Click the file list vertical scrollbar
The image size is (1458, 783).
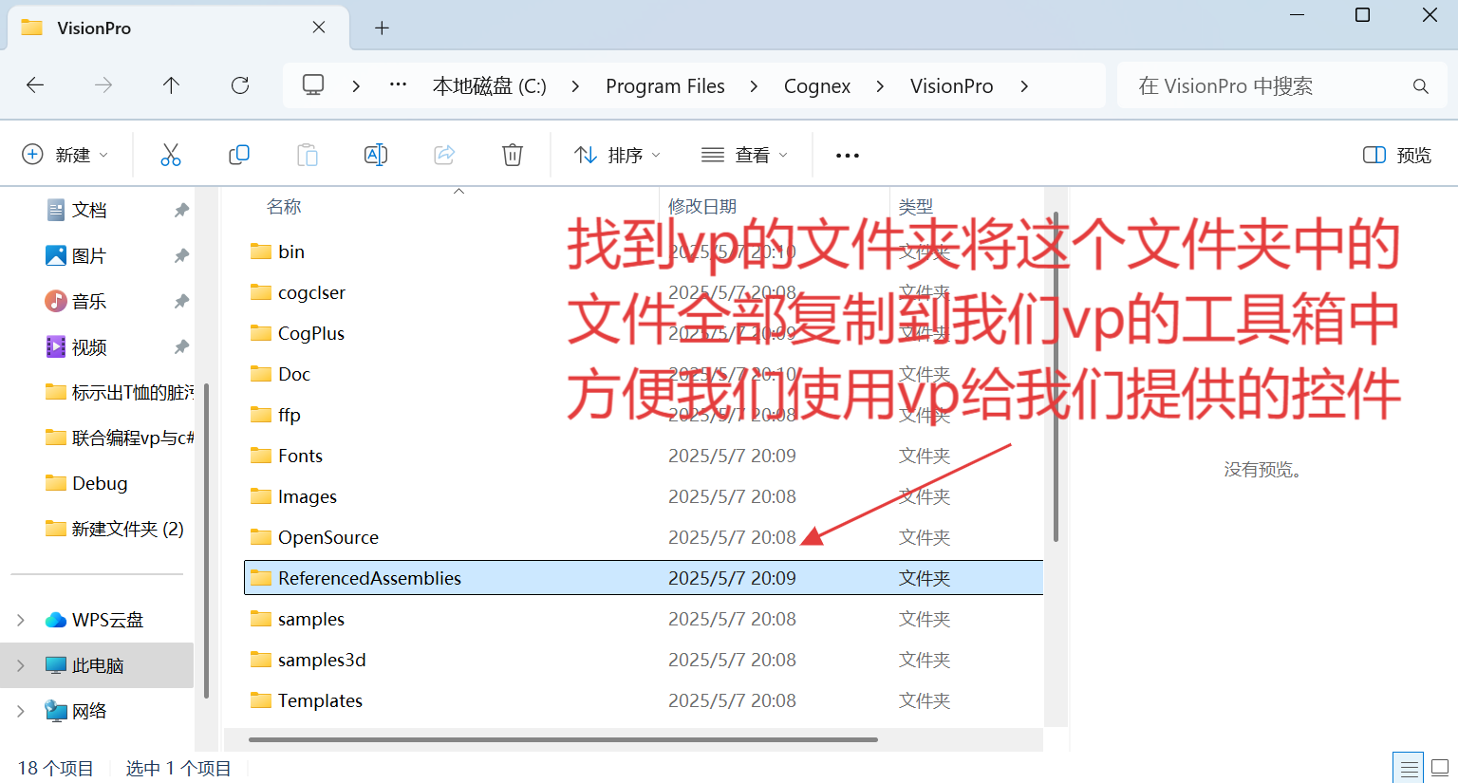tap(1056, 377)
